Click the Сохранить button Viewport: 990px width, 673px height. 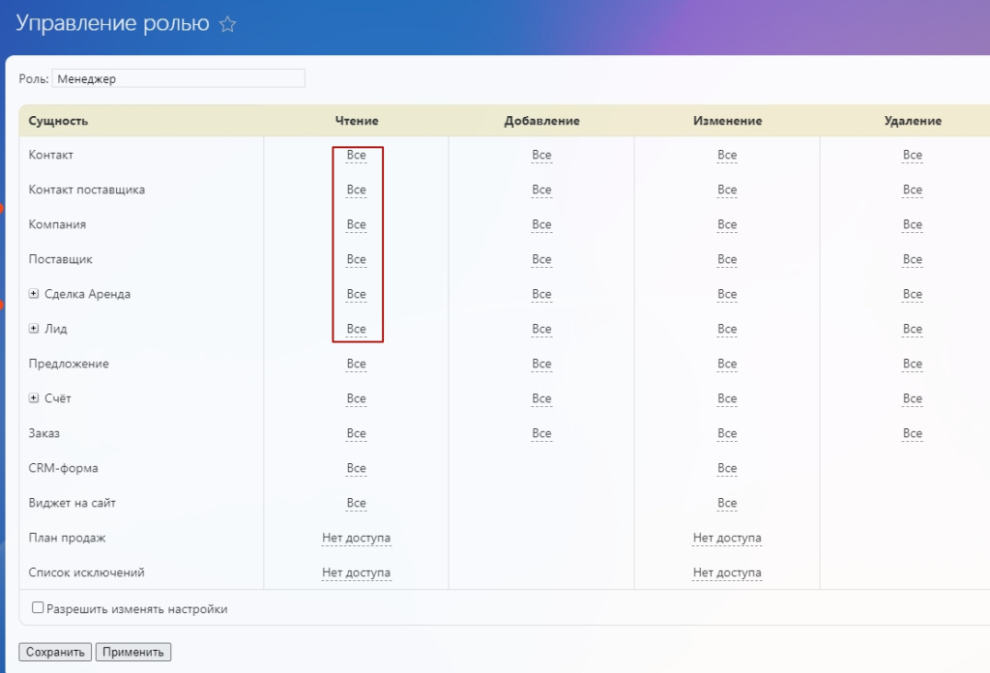[x=55, y=652]
